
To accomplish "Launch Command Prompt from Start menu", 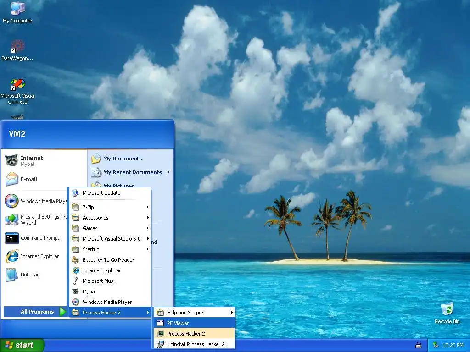I will pyautogui.click(x=40, y=238).
